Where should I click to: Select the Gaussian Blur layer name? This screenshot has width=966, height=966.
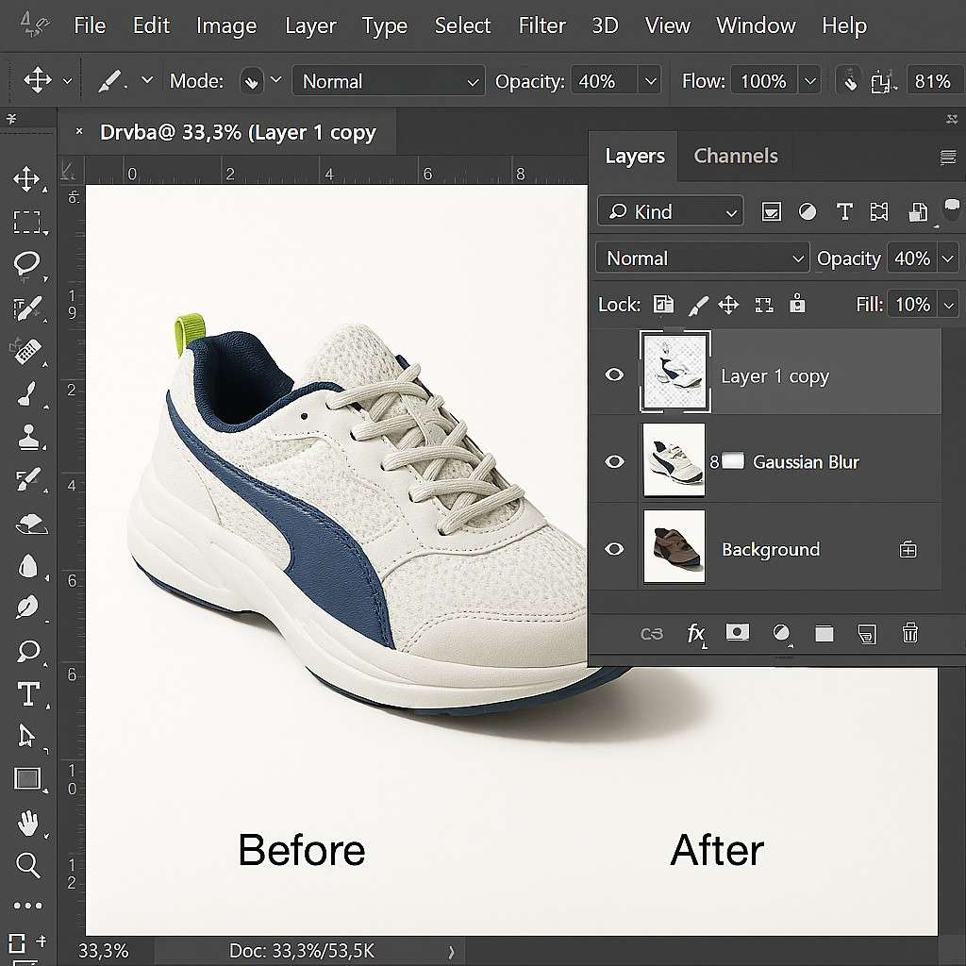click(806, 462)
